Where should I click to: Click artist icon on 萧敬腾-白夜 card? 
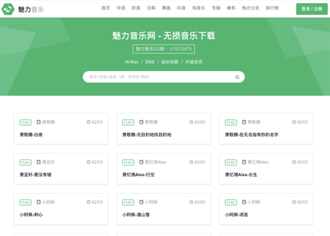38,122
